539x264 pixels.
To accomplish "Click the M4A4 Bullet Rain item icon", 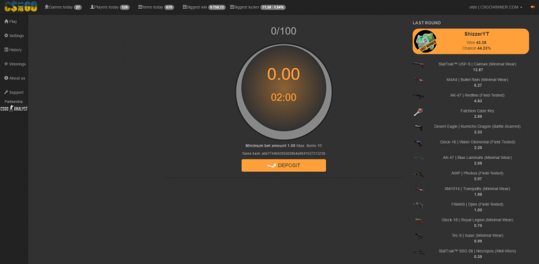I will 418,79.
